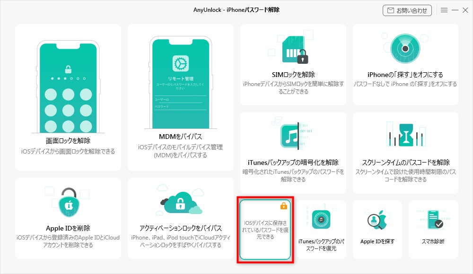Choose アクティベーションロックをバイパス title

pyautogui.click(x=180, y=228)
